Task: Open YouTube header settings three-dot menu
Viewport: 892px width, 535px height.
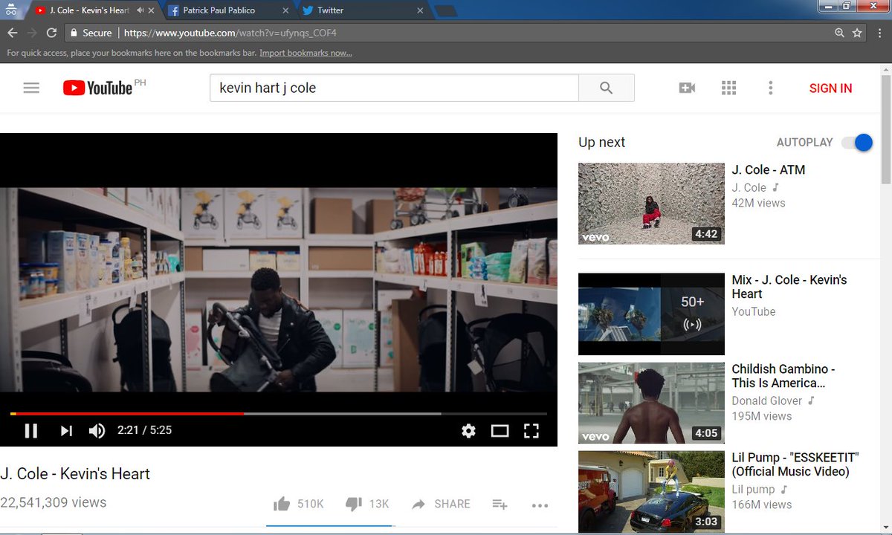Action: [x=771, y=88]
